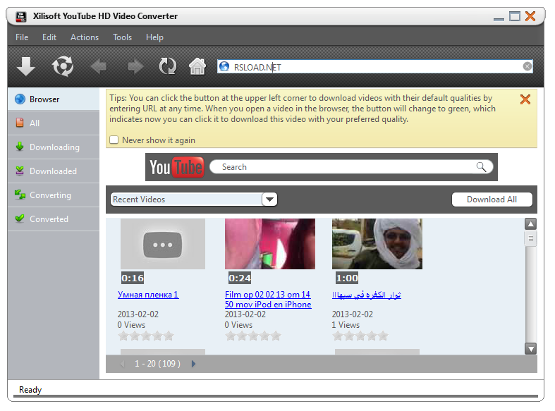Close the yellow tips banner

[x=525, y=99]
